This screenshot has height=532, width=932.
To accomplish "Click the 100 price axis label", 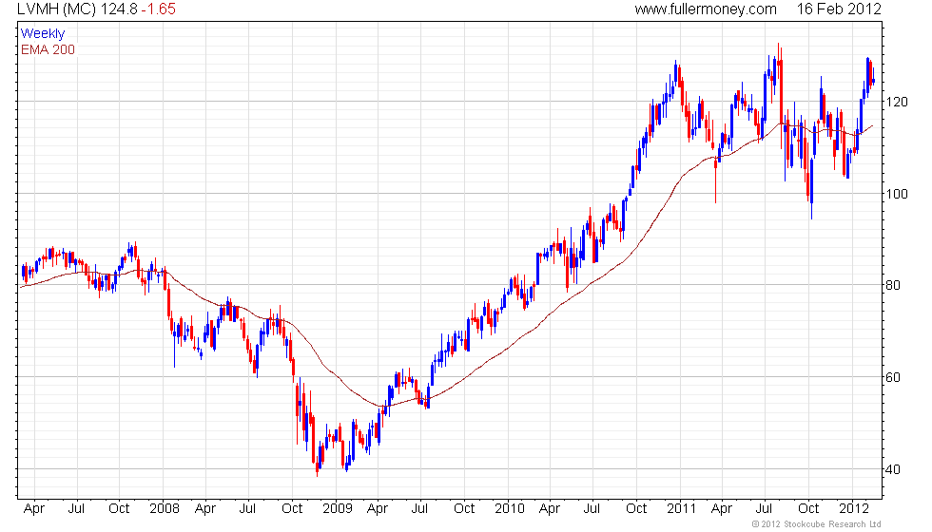I will [897, 194].
